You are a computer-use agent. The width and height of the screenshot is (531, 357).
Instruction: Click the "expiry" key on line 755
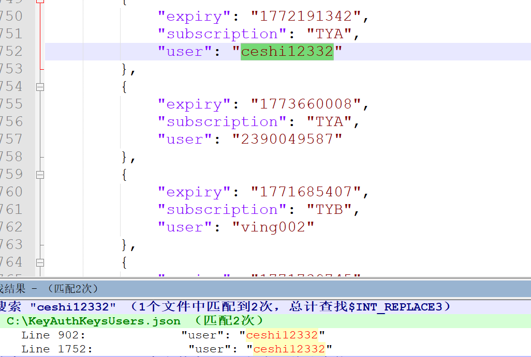click(195, 104)
